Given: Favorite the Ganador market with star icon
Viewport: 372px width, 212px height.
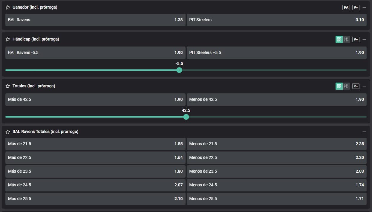Looking at the screenshot, I should coord(8,7).
